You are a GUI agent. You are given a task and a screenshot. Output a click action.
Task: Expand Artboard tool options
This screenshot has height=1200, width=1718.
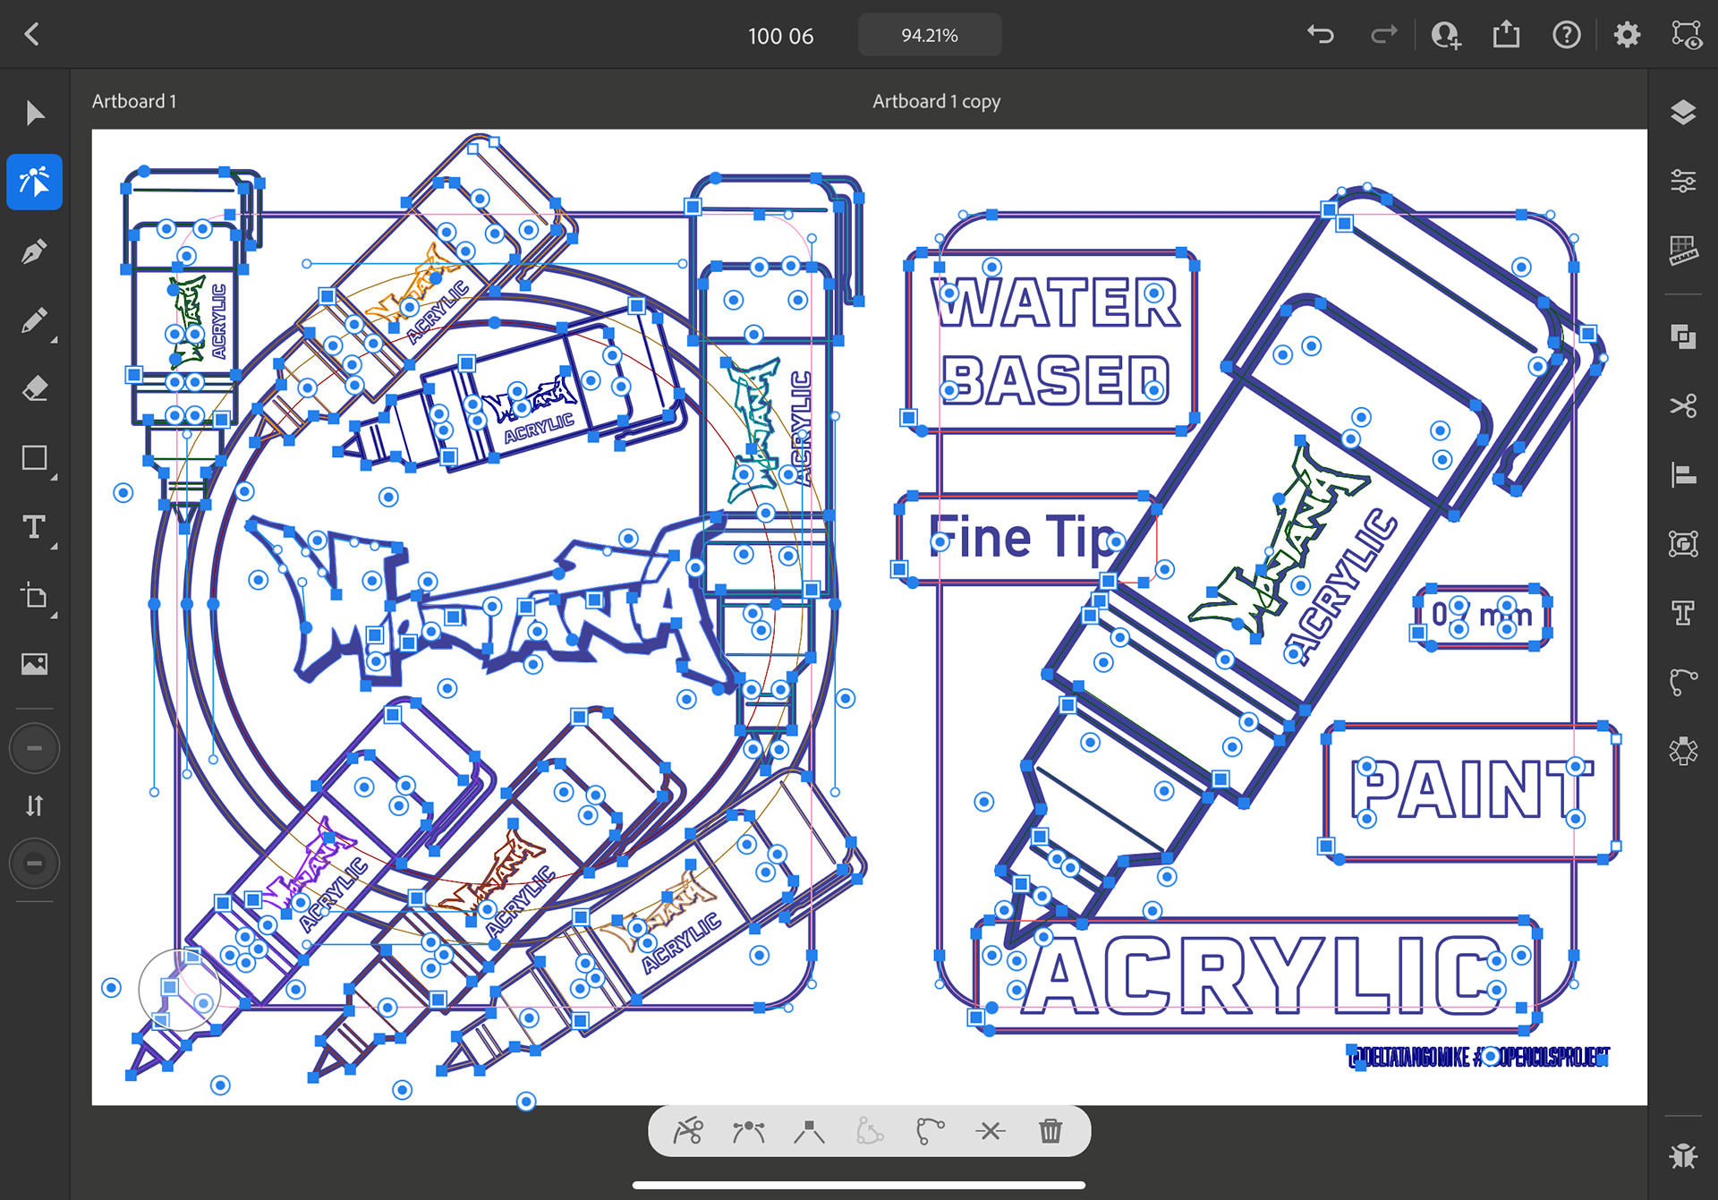tap(55, 616)
